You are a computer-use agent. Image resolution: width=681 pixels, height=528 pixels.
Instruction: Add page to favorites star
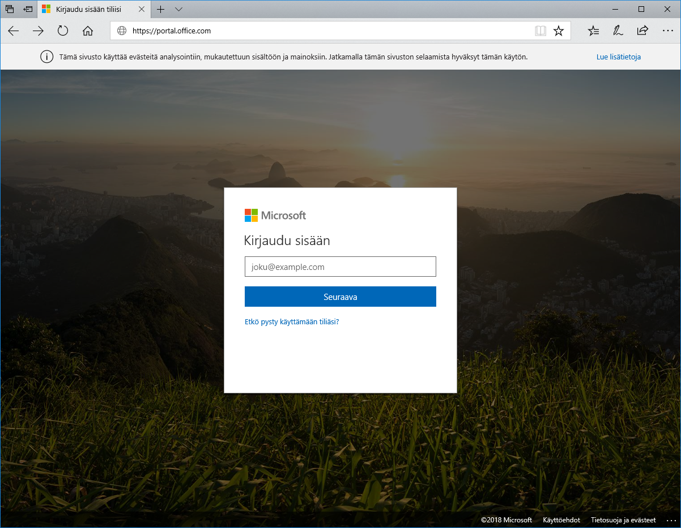[559, 31]
